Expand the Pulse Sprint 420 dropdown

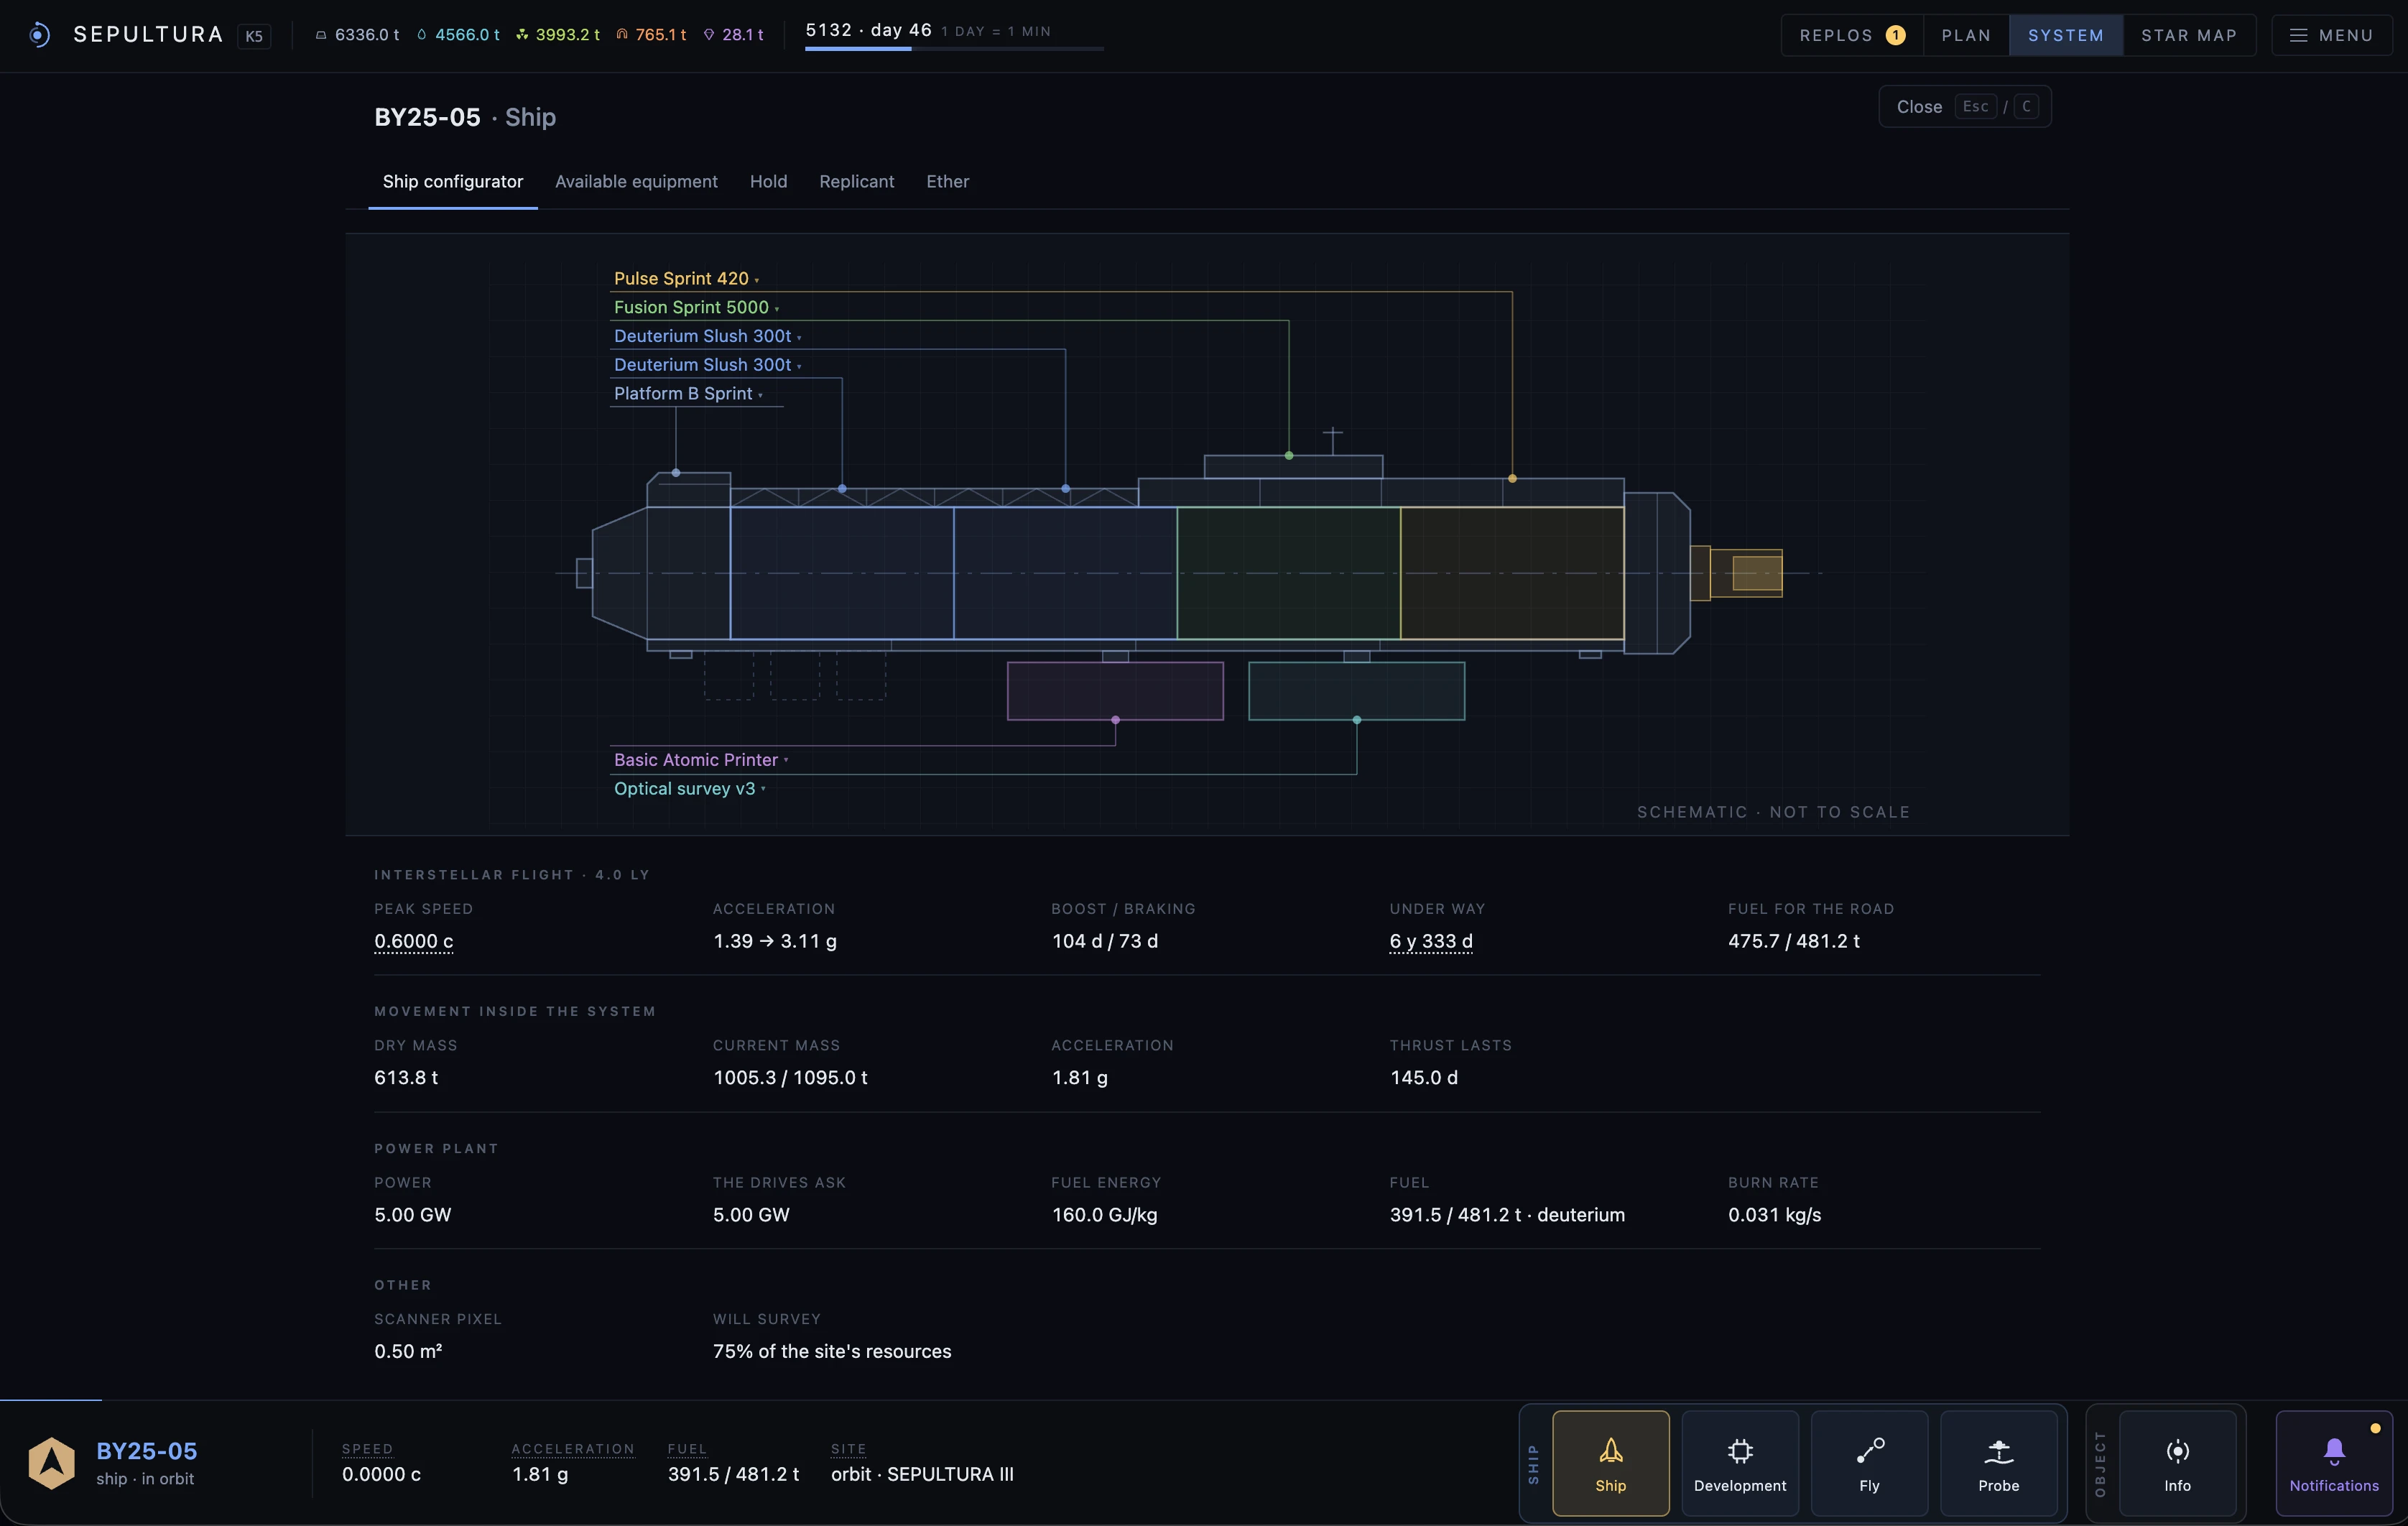coord(686,278)
